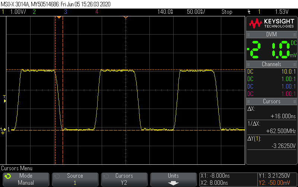Select the channel 3 label
Screen dimensions: 298x187
pyautogui.click(x=66, y=12)
